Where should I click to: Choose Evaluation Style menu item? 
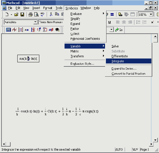click(x=85, y=63)
